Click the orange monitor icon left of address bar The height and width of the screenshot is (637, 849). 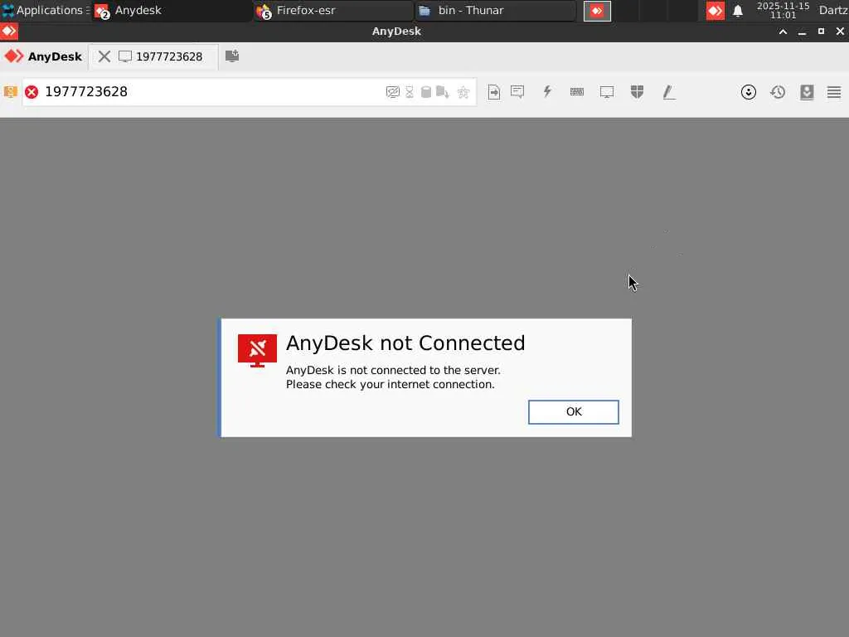point(10,91)
